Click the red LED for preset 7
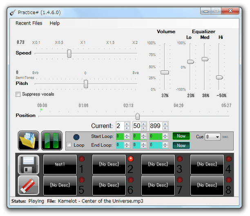 pos(180,180)
